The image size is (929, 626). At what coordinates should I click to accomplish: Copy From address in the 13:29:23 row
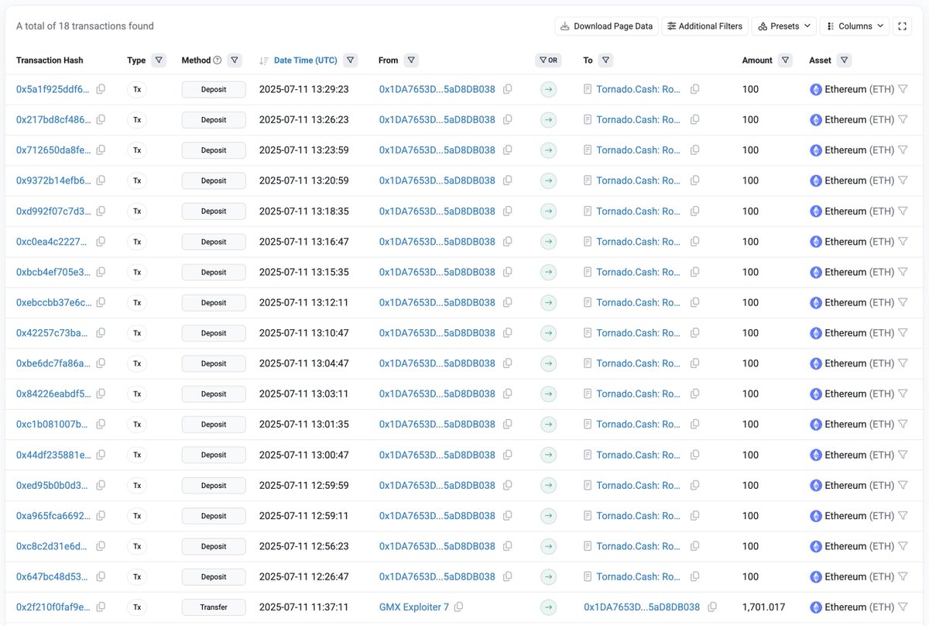[x=508, y=89]
